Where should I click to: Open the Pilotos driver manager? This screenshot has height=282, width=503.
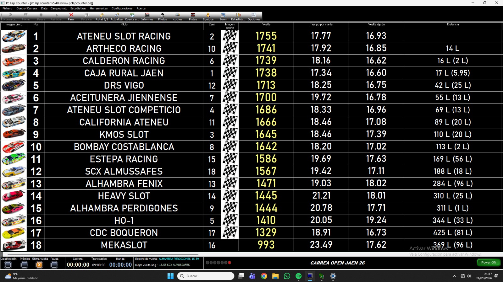(162, 16)
